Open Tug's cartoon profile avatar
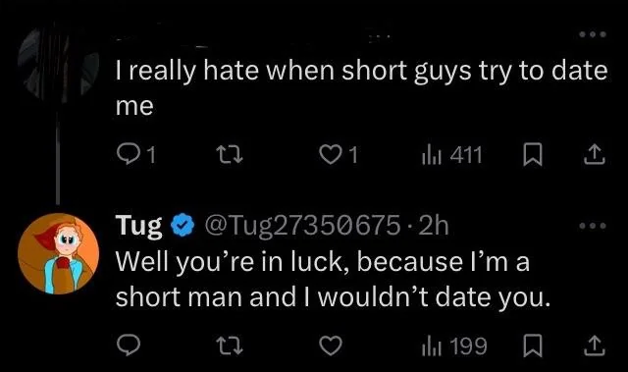Image resolution: width=628 pixels, height=372 pixels. 59,254
